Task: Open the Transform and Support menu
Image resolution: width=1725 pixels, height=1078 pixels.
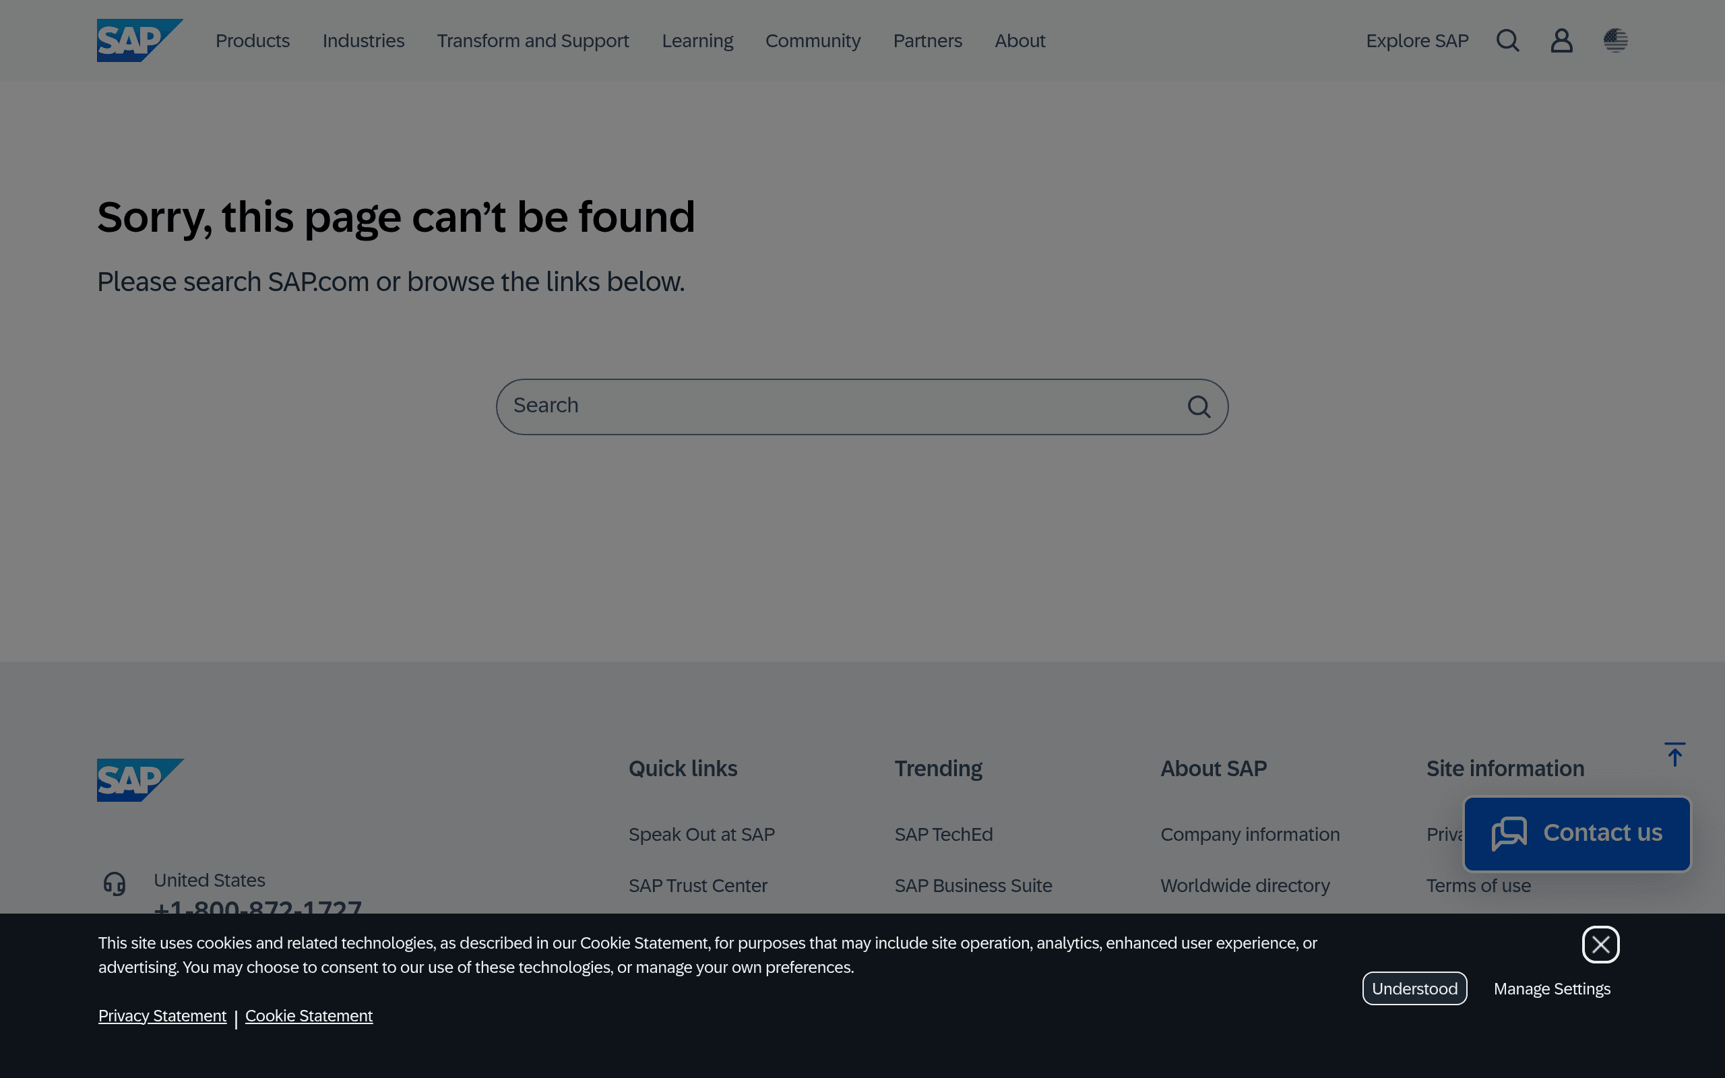Action: [x=533, y=40]
